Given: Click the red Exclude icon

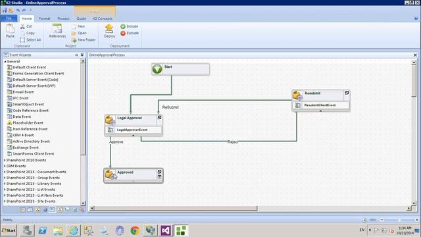Looking at the screenshot, I should [123, 33].
